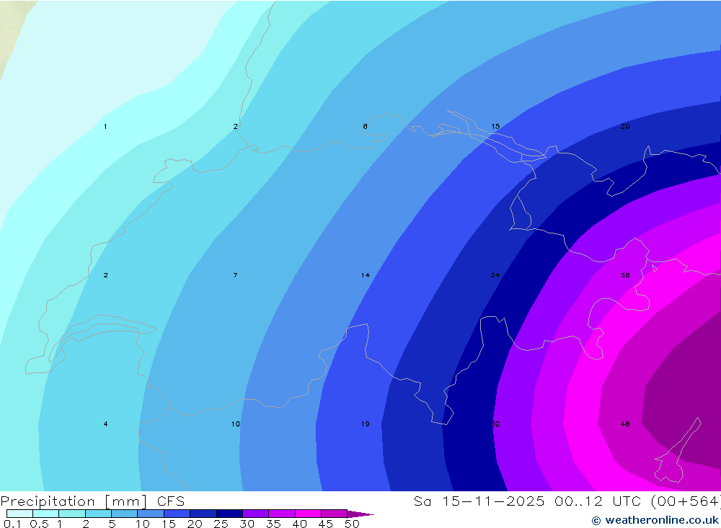Click the 25–30 mm dark navy legend box
The height and width of the screenshot is (528, 721).
coord(229,514)
